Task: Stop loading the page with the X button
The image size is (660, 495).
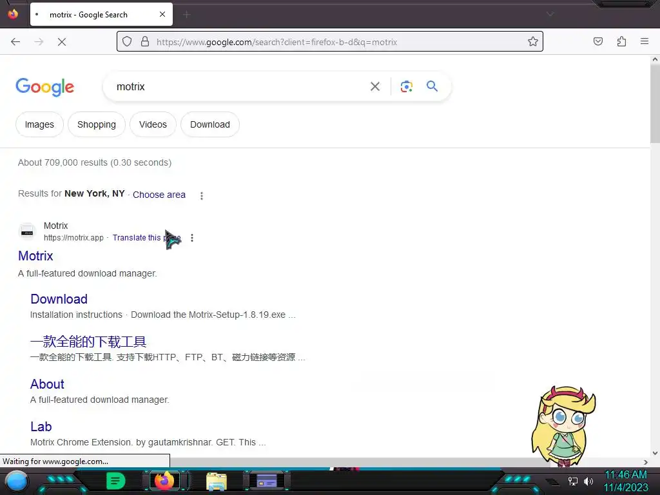Action: point(62,42)
